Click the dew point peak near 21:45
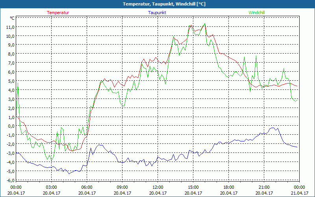The height and width of the screenshot is (197, 315). coord(272,128)
